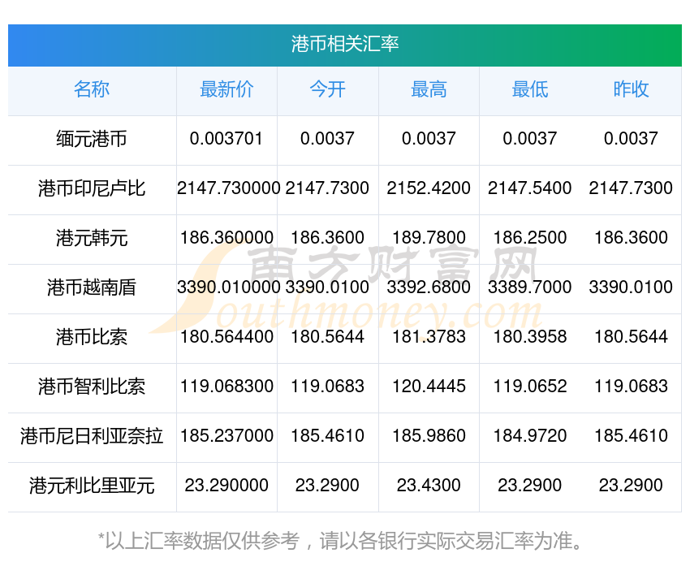
Task: Open the 港币越南盾 row name
Action: pos(92,287)
